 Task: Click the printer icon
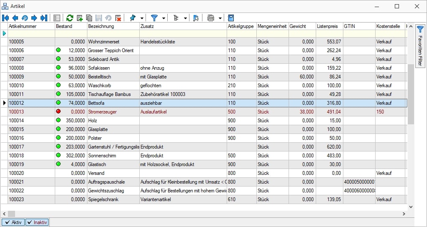coord(211,18)
